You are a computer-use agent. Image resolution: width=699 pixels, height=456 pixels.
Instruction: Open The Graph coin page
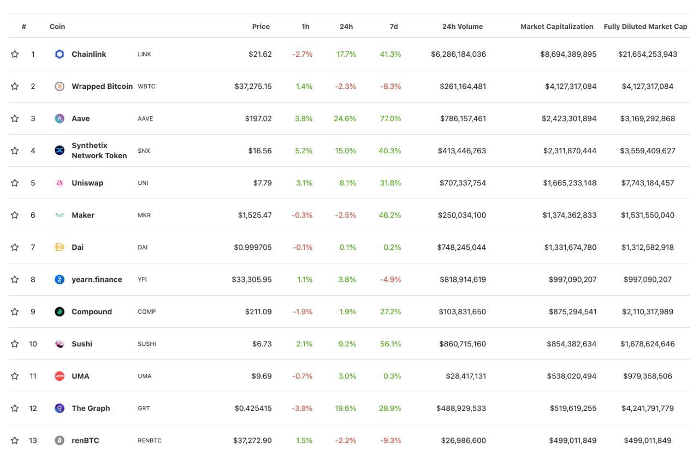coord(91,408)
